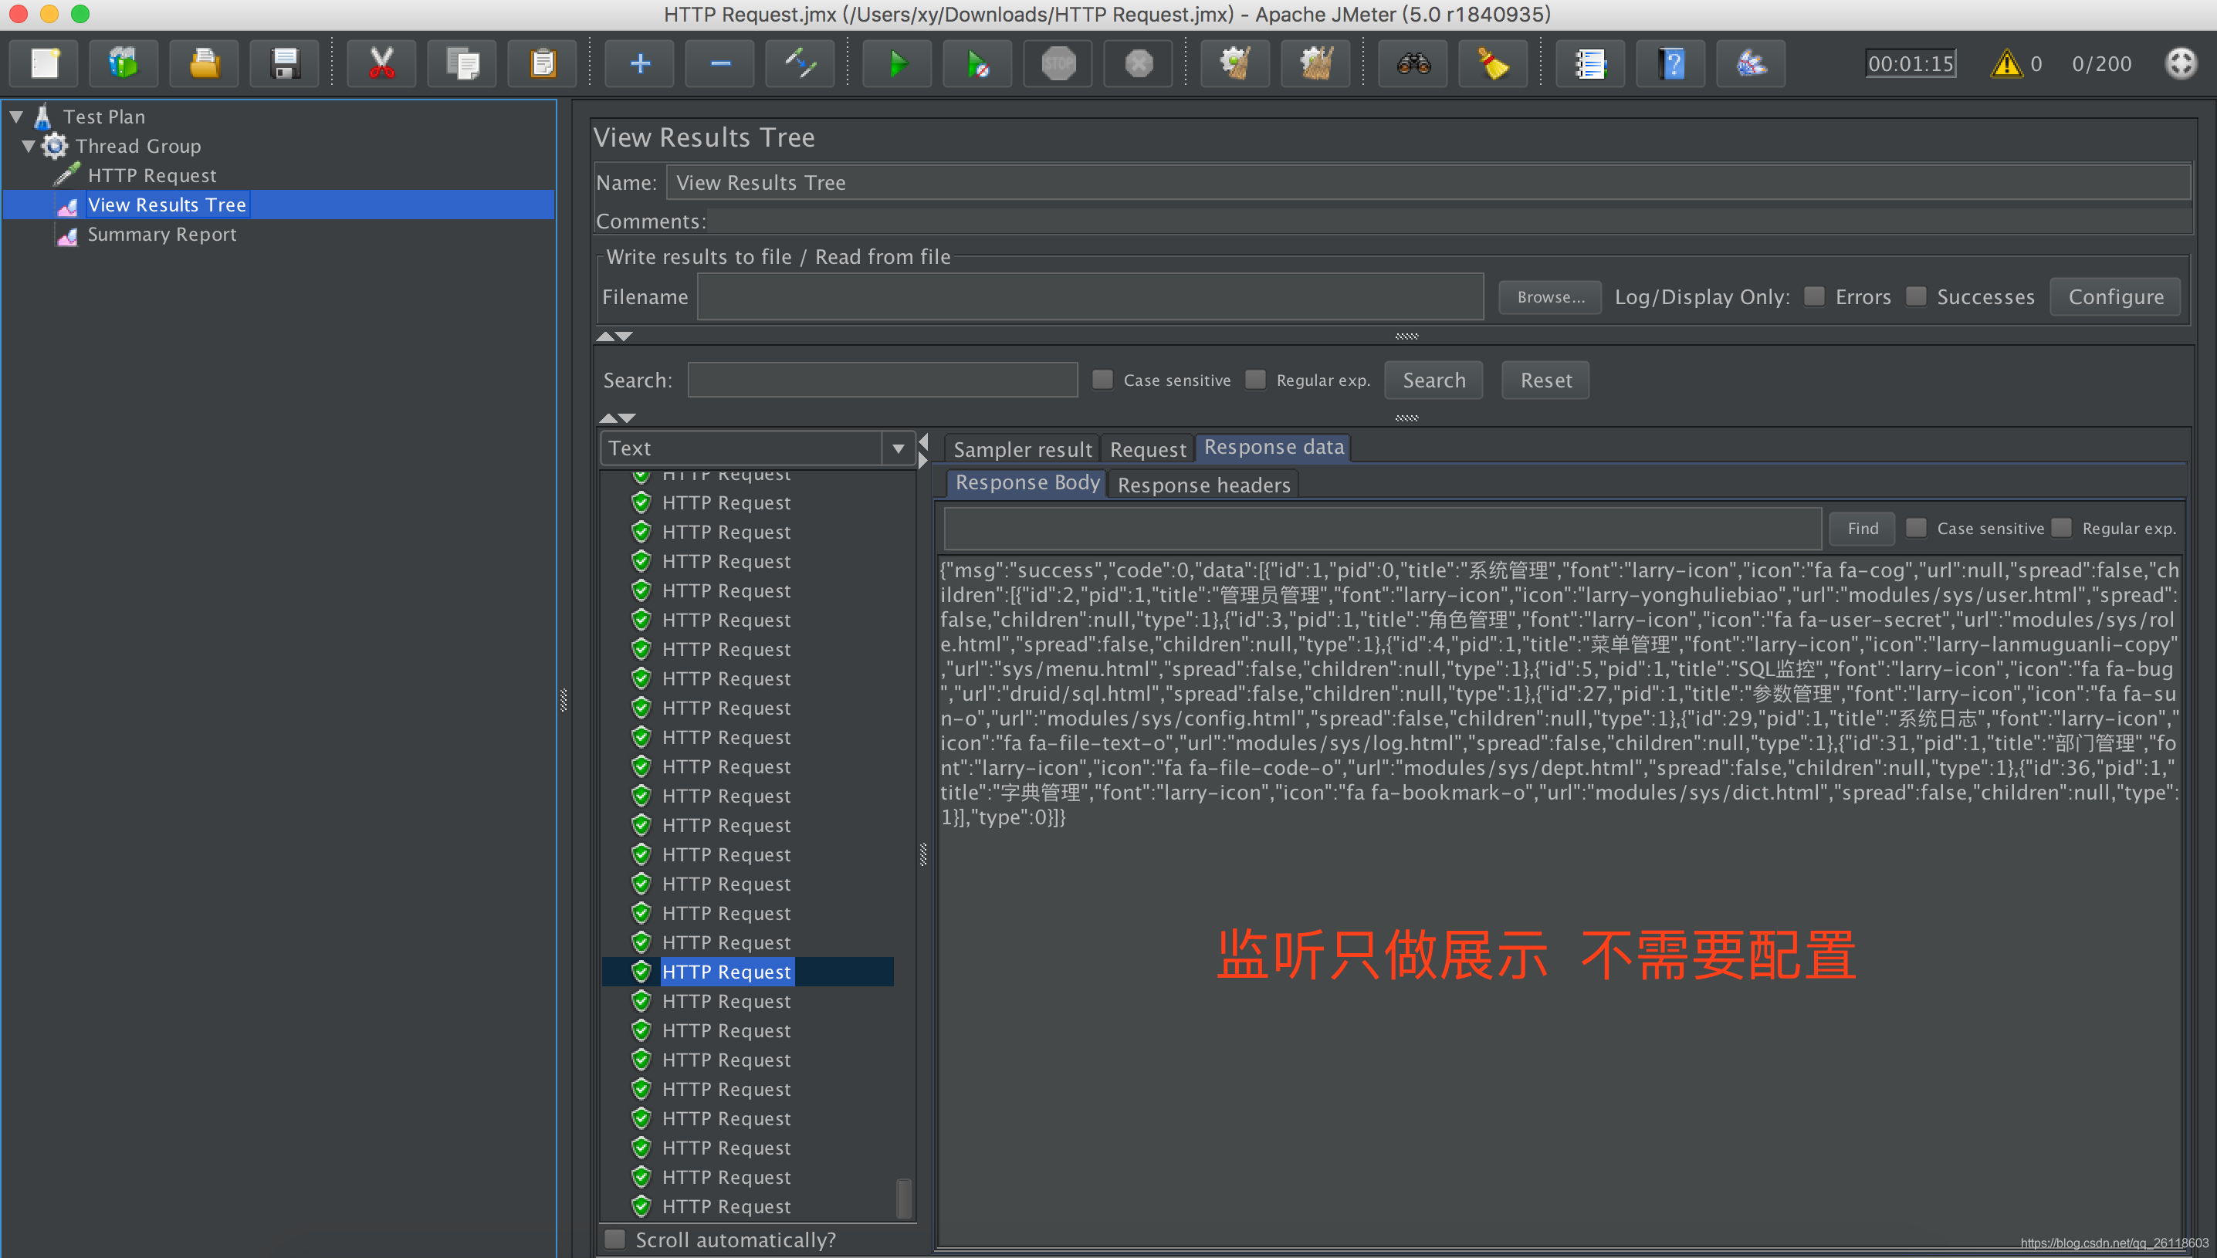The width and height of the screenshot is (2217, 1258).
Task: Tick Case sensitive in the Search row
Action: [x=1102, y=379]
